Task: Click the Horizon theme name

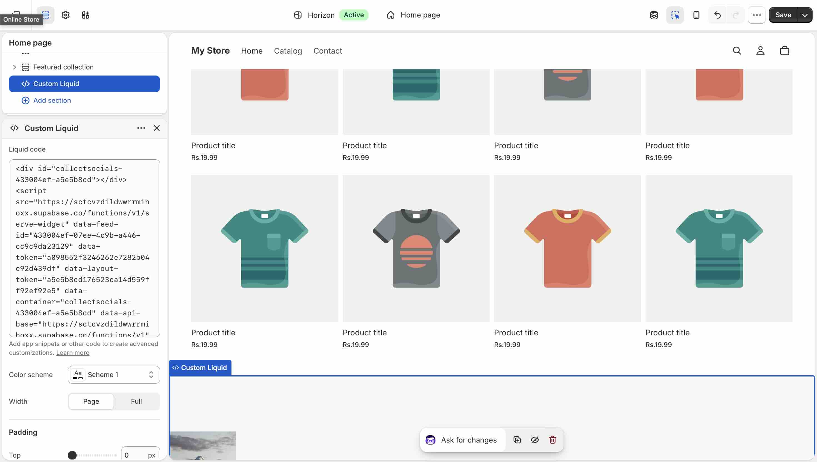Action: click(321, 15)
